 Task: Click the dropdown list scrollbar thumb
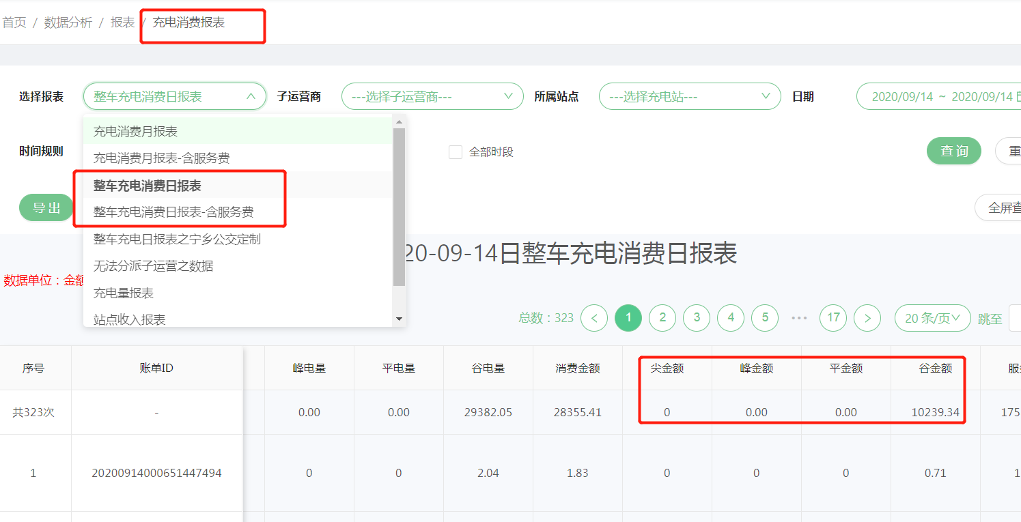click(x=400, y=205)
